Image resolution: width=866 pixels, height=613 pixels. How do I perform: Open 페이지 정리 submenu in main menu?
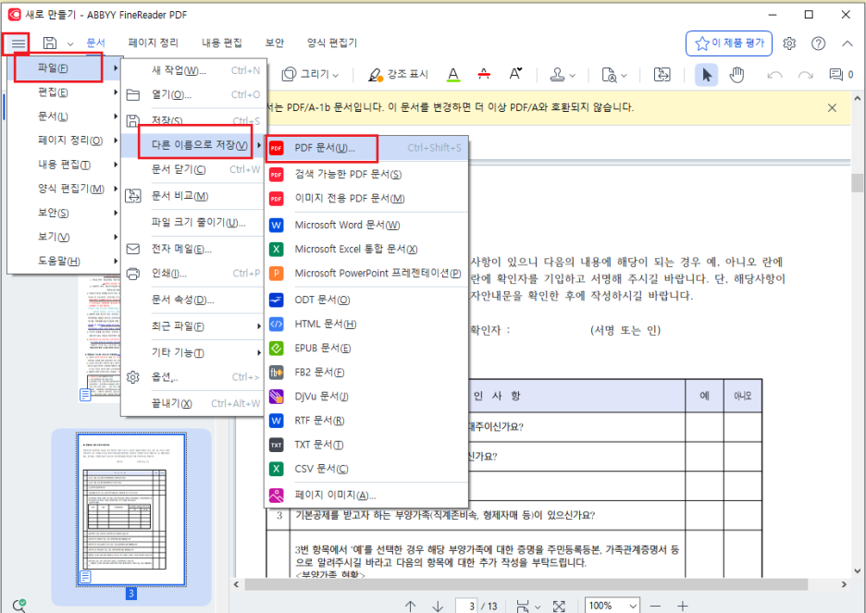tap(64, 141)
